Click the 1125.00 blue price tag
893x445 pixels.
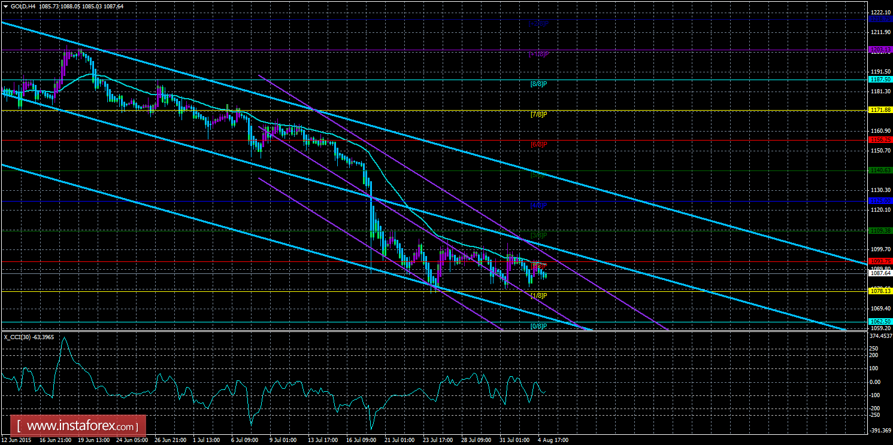click(x=880, y=201)
